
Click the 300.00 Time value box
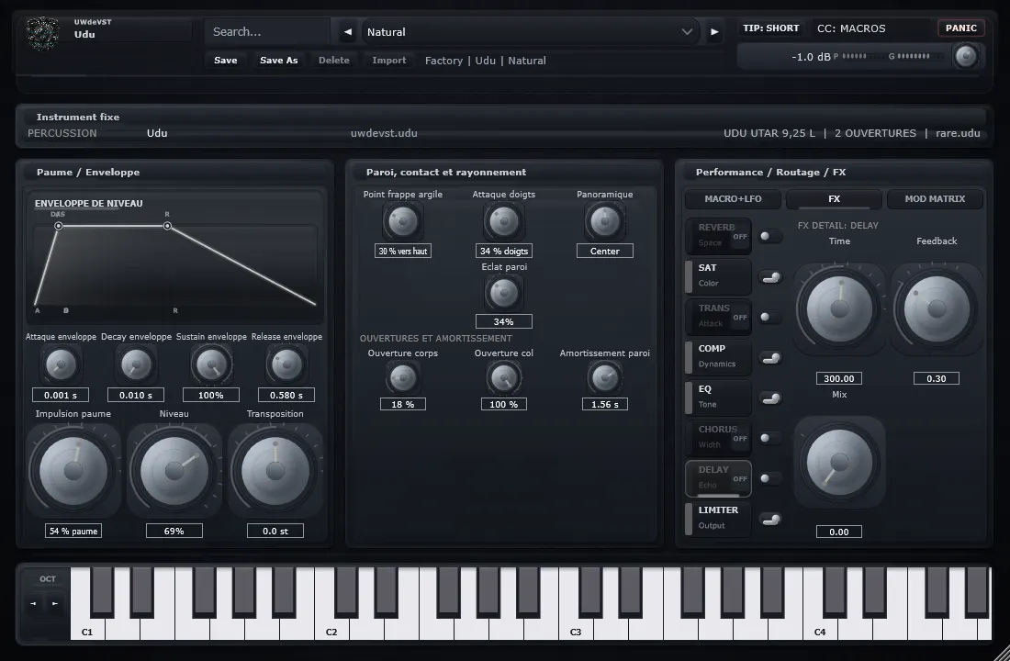click(838, 378)
